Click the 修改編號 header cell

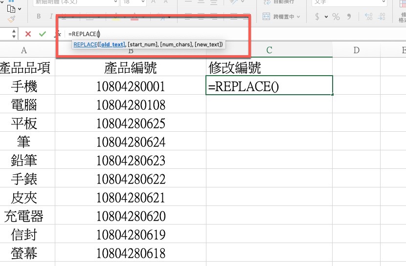point(270,68)
